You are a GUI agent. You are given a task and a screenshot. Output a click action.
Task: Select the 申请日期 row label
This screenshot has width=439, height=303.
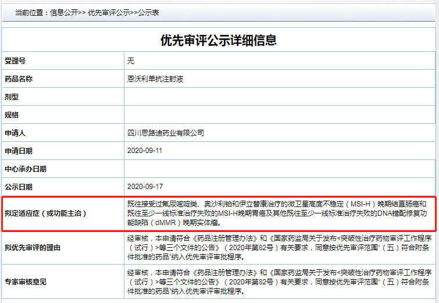(19, 151)
